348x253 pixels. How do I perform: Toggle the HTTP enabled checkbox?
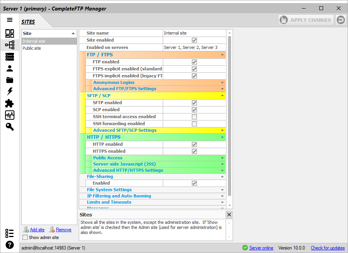(194, 145)
